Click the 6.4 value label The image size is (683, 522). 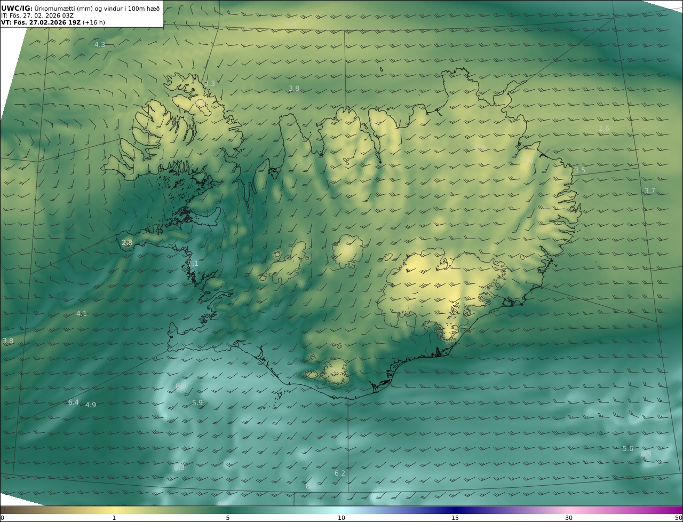click(x=74, y=402)
